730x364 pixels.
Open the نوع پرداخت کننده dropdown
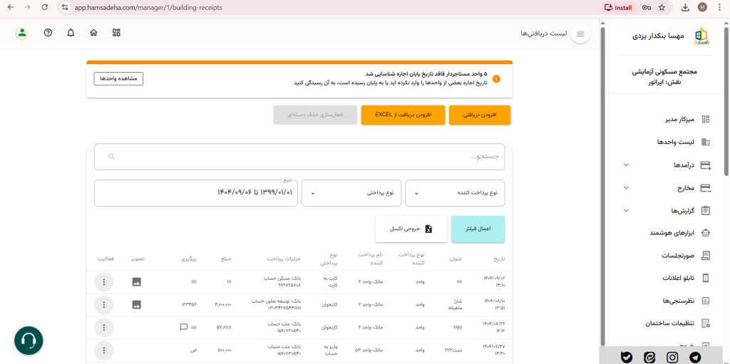pyautogui.click(x=455, y=193)
